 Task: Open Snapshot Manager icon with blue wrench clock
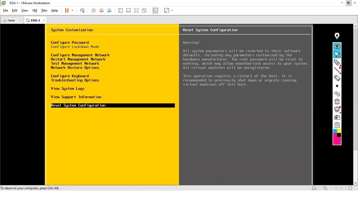click(x=109, y=11)
